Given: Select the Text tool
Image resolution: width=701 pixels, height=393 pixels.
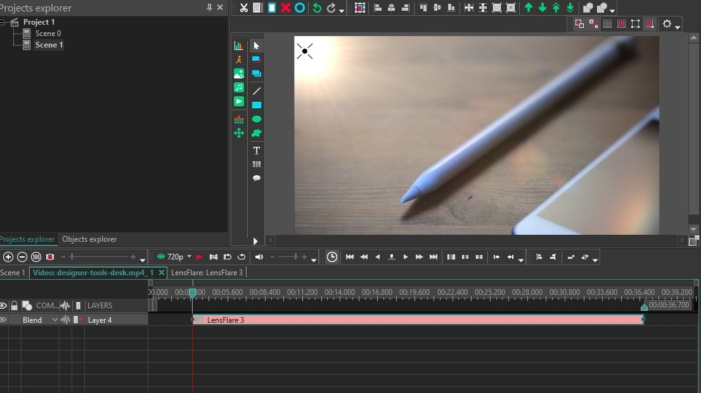Looking at the screenshot, I should (257, 150).
